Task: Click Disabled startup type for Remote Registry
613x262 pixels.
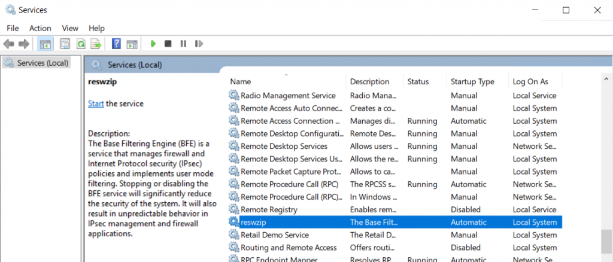Action: click(466, 209)
